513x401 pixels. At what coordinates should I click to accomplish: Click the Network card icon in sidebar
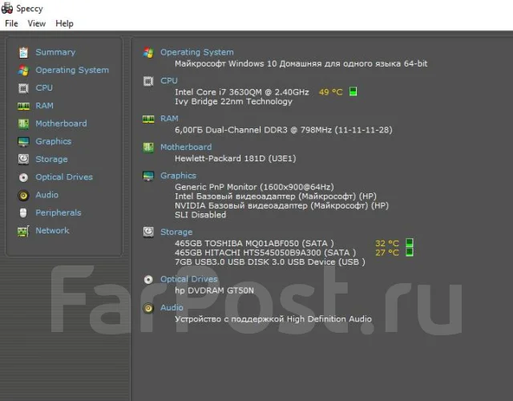click(23, 231)
